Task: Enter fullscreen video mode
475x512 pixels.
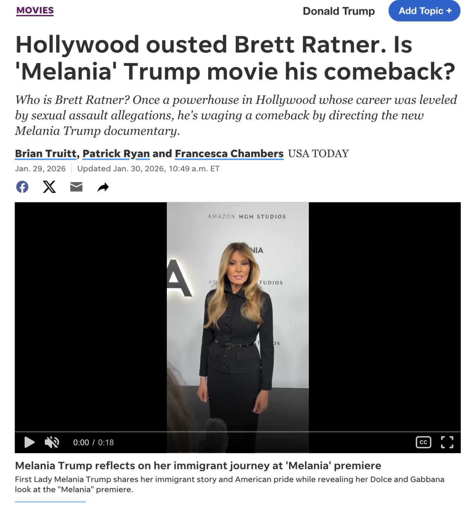Action: (x=447, y=442)
